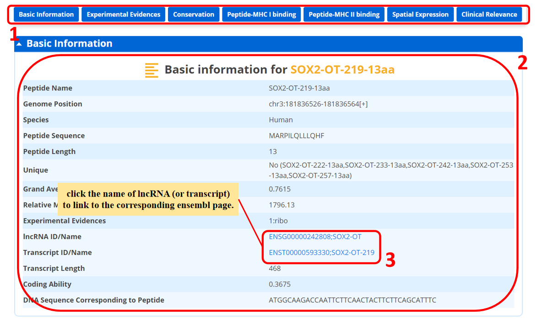Click the Coding Ability value 0.3675
536x324 pixels.
279,284
